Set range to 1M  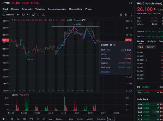[x=18, y=119]
